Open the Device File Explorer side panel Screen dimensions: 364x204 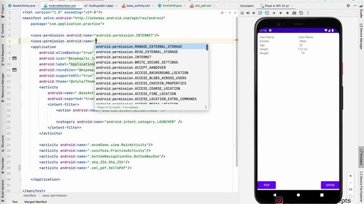point(361,187)
